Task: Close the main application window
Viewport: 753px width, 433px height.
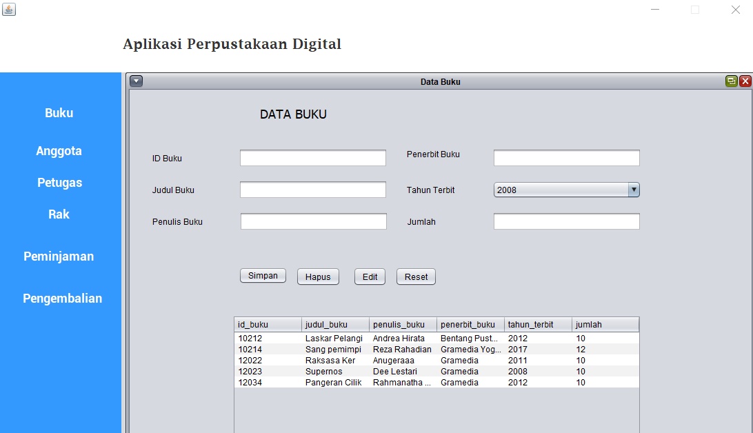Action: click(x=735, y=9)
